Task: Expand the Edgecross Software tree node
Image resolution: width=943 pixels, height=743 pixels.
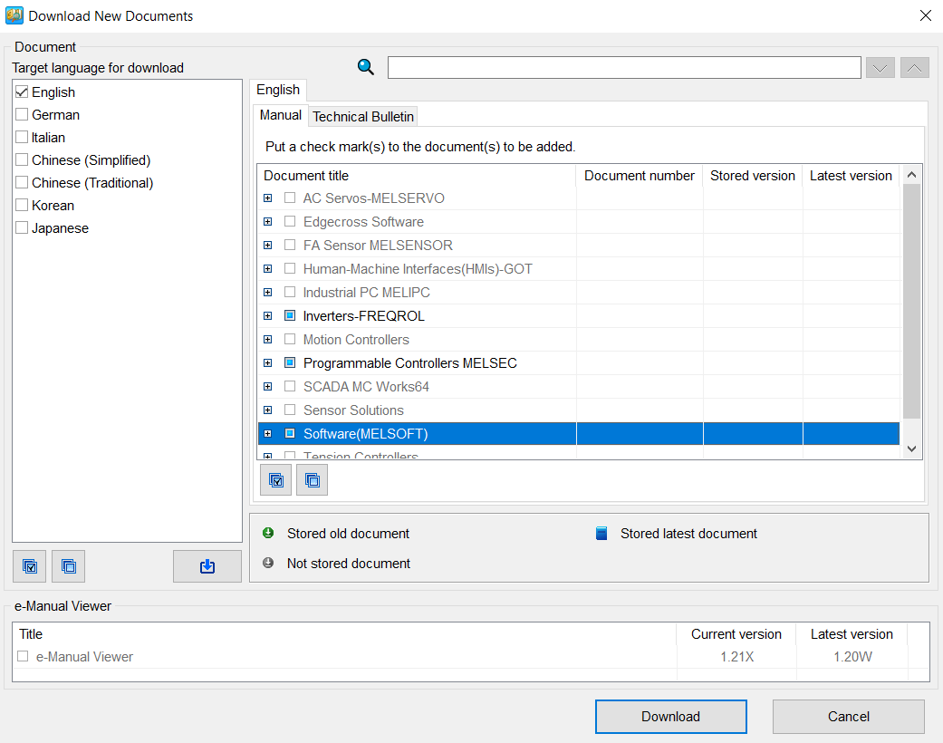Action: coord(268,221)
